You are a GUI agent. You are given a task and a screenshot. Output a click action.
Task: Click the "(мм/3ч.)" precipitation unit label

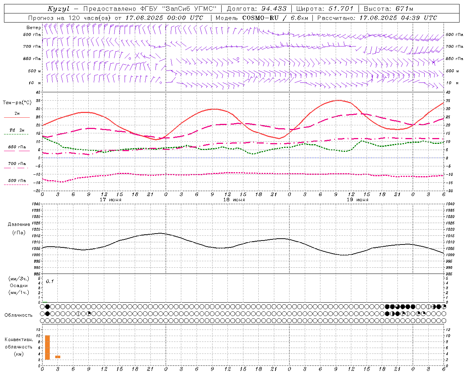point(19,279)
